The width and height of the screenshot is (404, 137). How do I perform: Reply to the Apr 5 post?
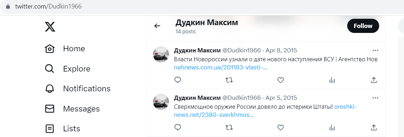point(178,127)
